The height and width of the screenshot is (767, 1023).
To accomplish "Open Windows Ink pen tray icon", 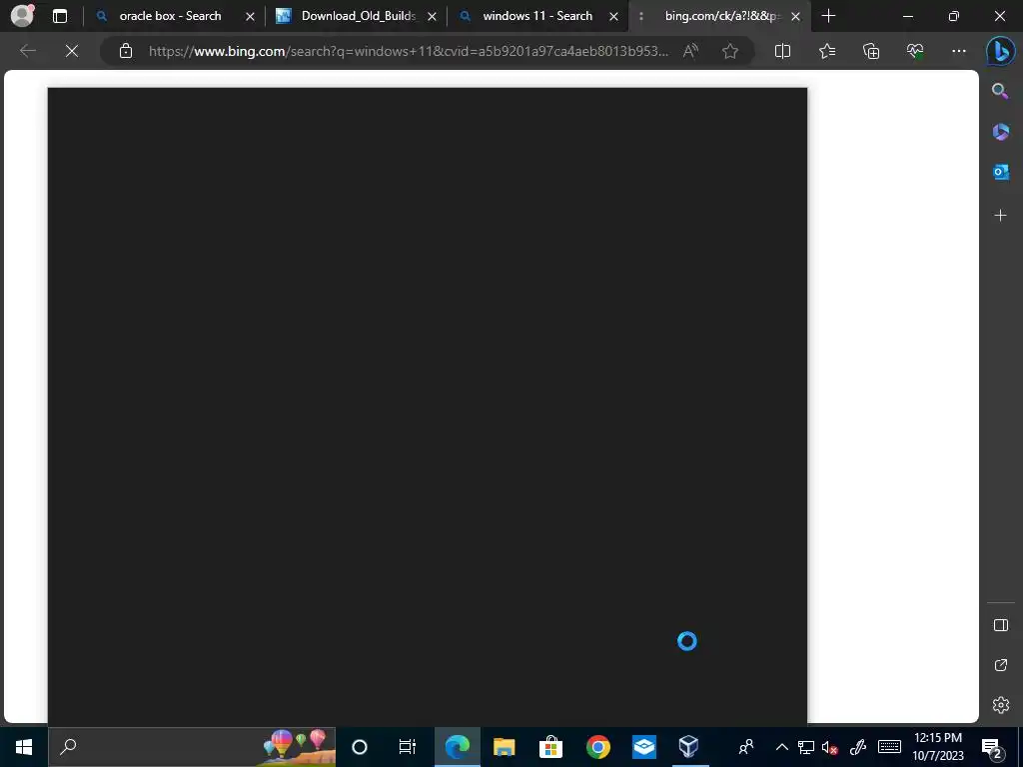I will click(858, 747).
